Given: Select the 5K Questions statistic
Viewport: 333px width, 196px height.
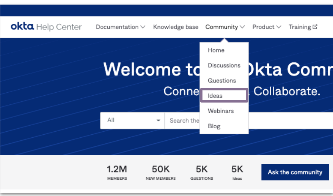Looking at the screenshot, I should point(201,172).
